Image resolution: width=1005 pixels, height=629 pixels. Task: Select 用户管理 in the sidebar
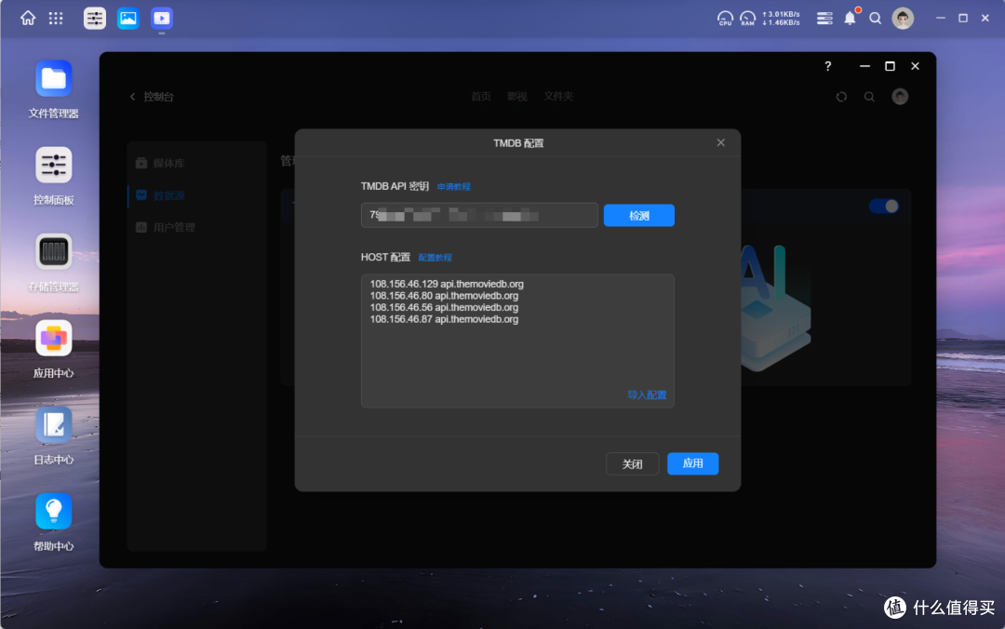(176, 226)
